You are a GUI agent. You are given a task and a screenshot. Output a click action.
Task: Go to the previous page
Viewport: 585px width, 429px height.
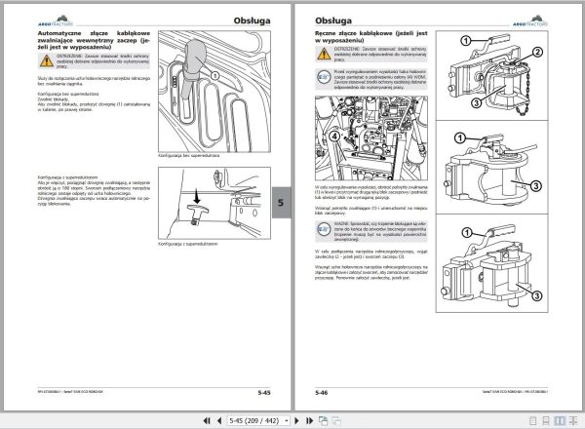(219, 420)
